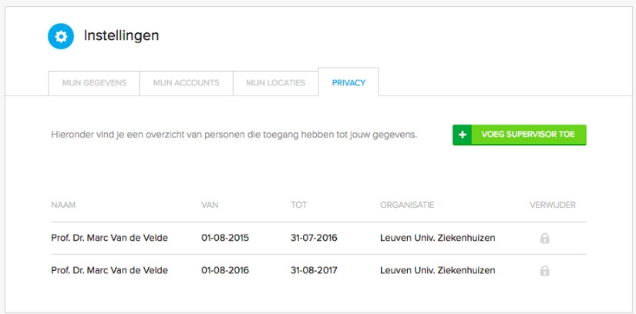Click first Leuven Univ. Ziekenhuizen organisation entry

click(438, 238)
